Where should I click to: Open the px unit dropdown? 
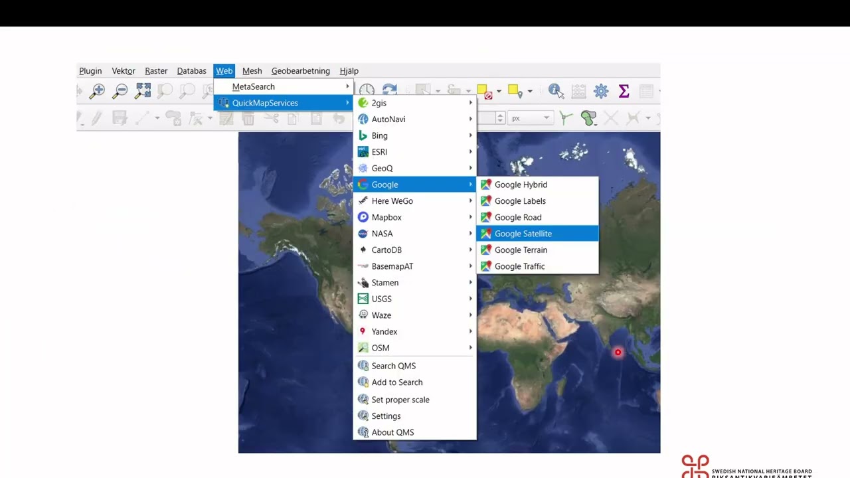pyautogui.click(x=530, y=118)
